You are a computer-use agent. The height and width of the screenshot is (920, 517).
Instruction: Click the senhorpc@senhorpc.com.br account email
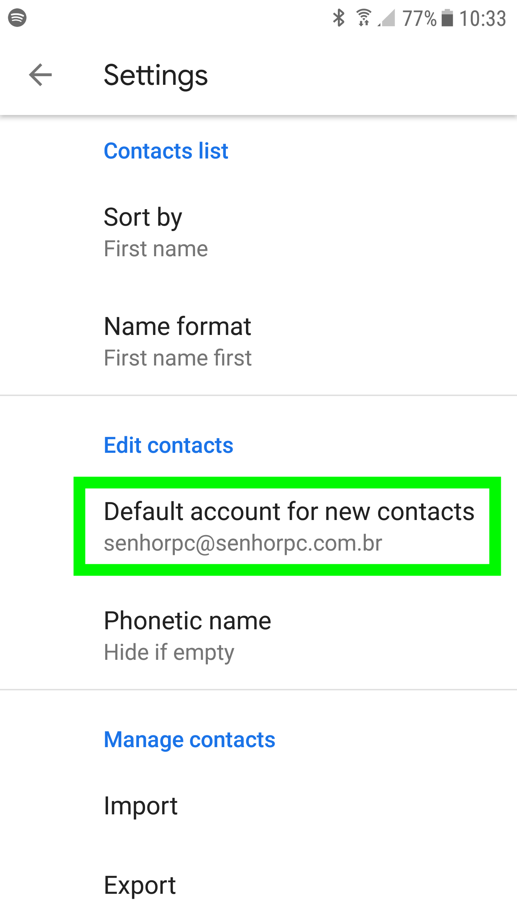pos(243,543)
